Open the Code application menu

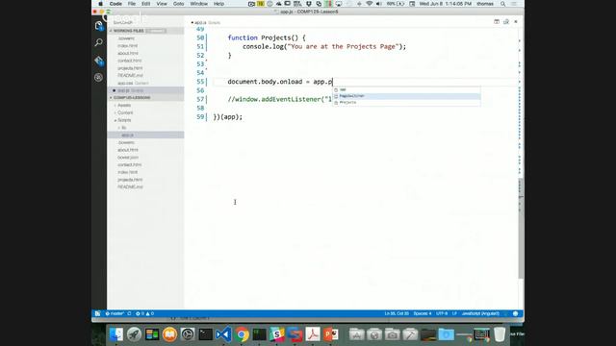[x=115, y=4]
